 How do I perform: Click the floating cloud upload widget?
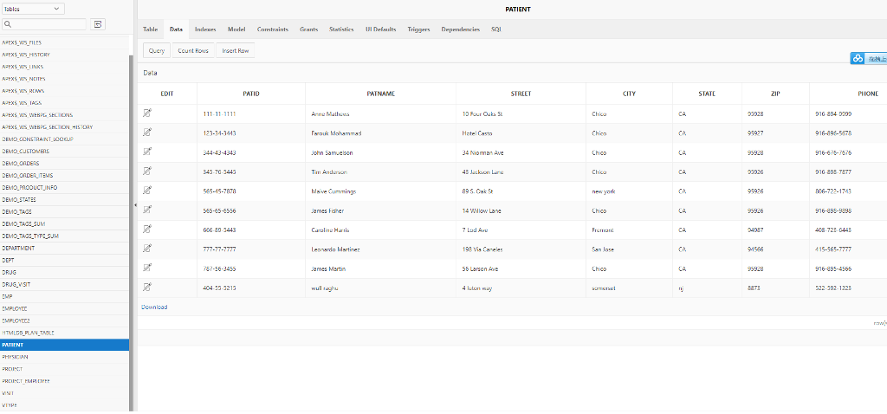868,58
